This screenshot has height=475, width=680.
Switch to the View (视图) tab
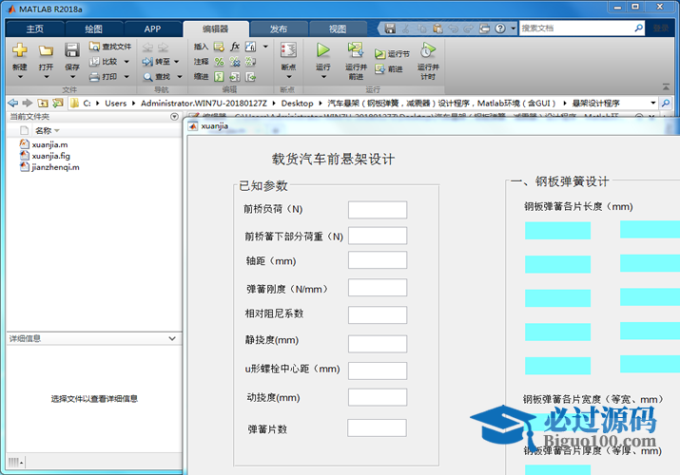338,28
